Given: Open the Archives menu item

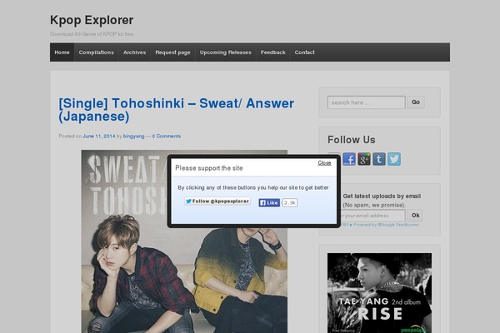Looking at the screenshot, I should coord(134,52).
